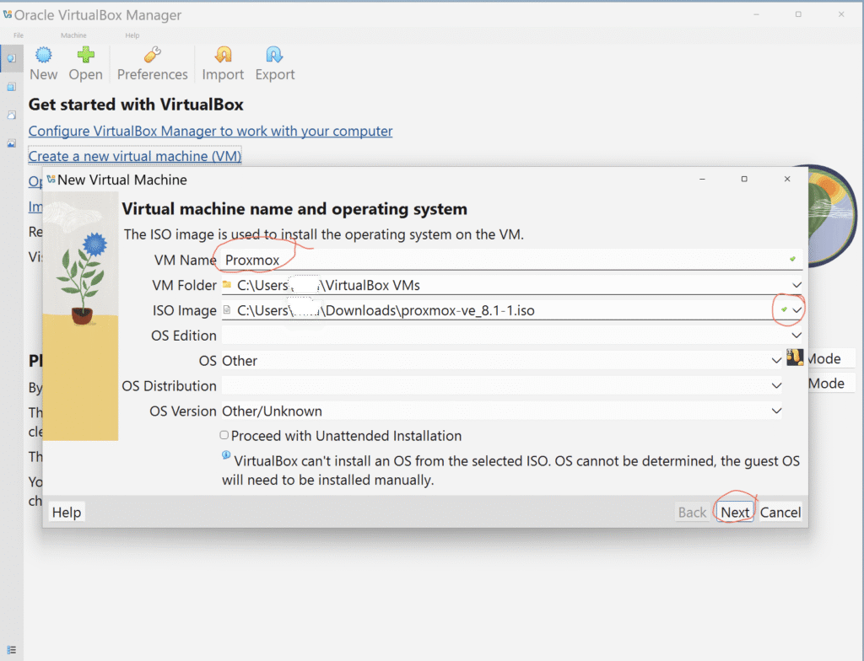Open the File menu
This screenshot has width=864, height=661.
tap(19, 35)
